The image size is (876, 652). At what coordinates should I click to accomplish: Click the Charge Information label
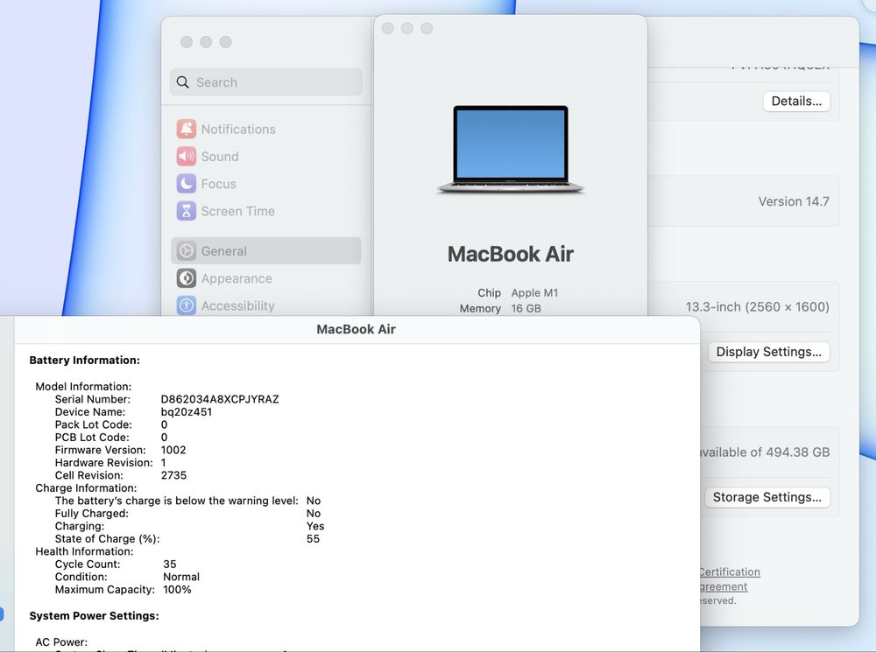tap(86, 487)
